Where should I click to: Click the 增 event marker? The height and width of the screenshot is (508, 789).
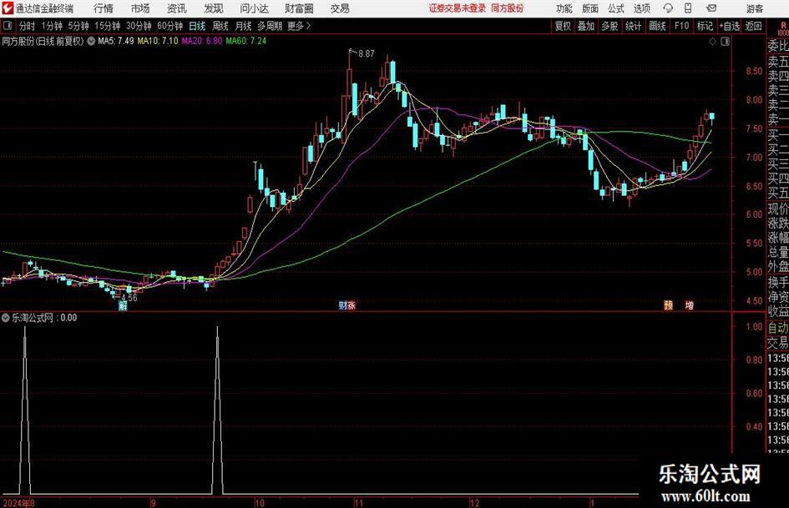690,305
